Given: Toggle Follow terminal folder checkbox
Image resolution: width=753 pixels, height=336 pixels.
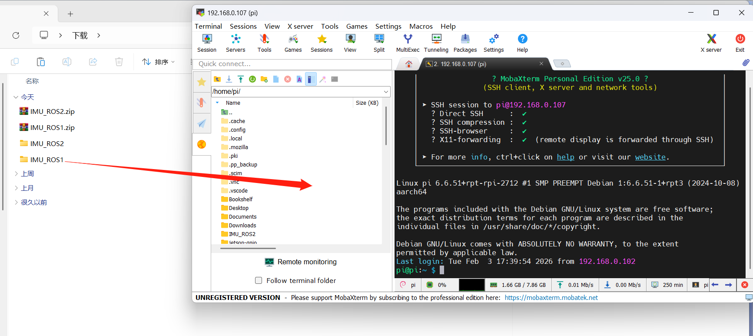Looking at the screenshot, I should (259, 280).
